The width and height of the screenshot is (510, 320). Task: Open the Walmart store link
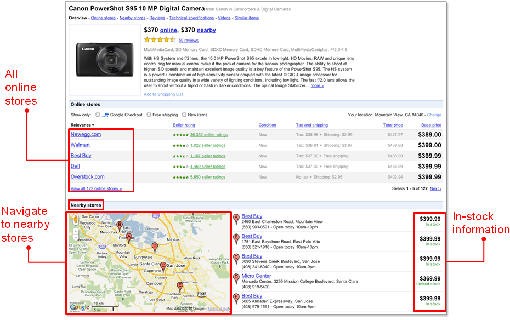click(80, 145)
